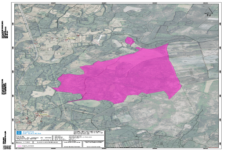This screenshot has height=151, width=226.
Task: Click the yellow place label near lower village
Action: (x=43, y=115)
